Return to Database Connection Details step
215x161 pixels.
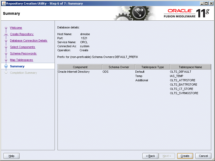click(29, 41)
